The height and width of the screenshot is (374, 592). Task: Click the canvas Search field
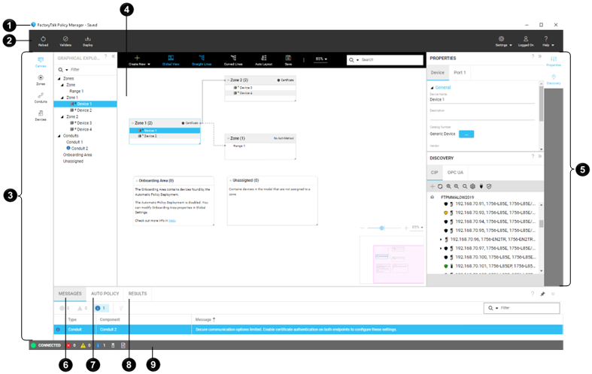tap(384, 60)
